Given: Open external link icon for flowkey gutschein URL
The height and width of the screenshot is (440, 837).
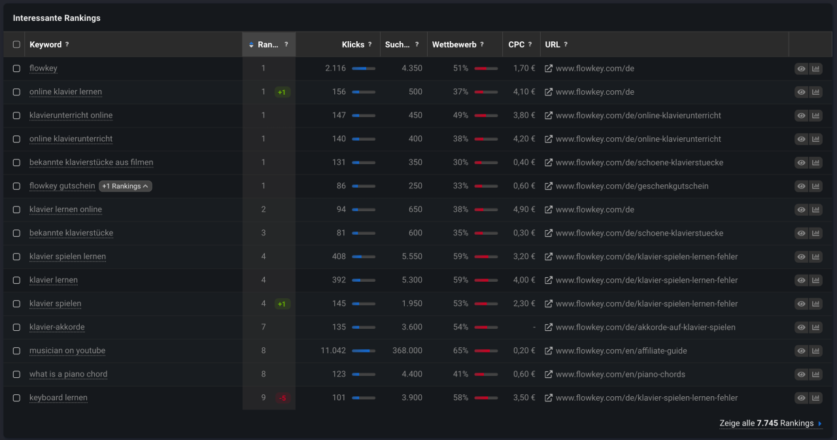Looking at the screenshot, I should [549, 186].
